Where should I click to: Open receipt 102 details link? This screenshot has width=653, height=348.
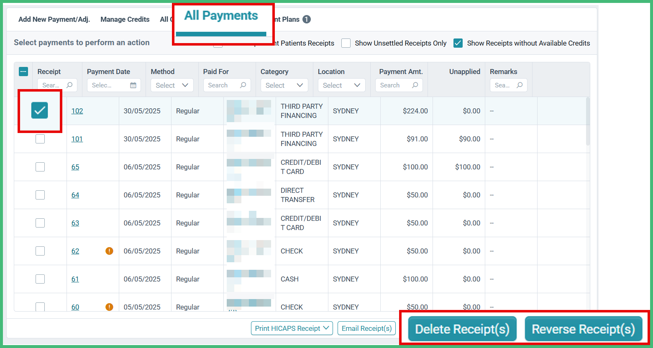(77, 111)
